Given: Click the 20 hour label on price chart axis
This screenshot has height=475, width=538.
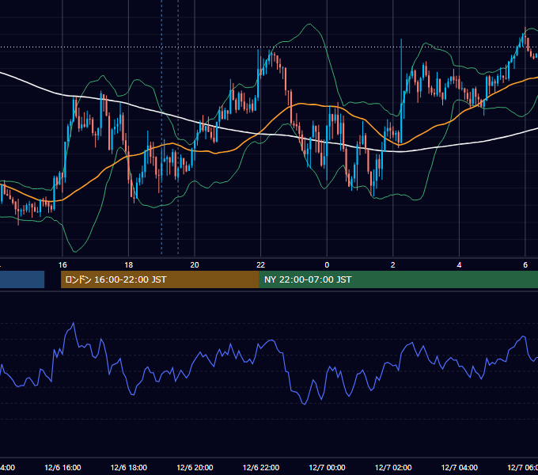Looking at the screenshot, I should [195, 265].
